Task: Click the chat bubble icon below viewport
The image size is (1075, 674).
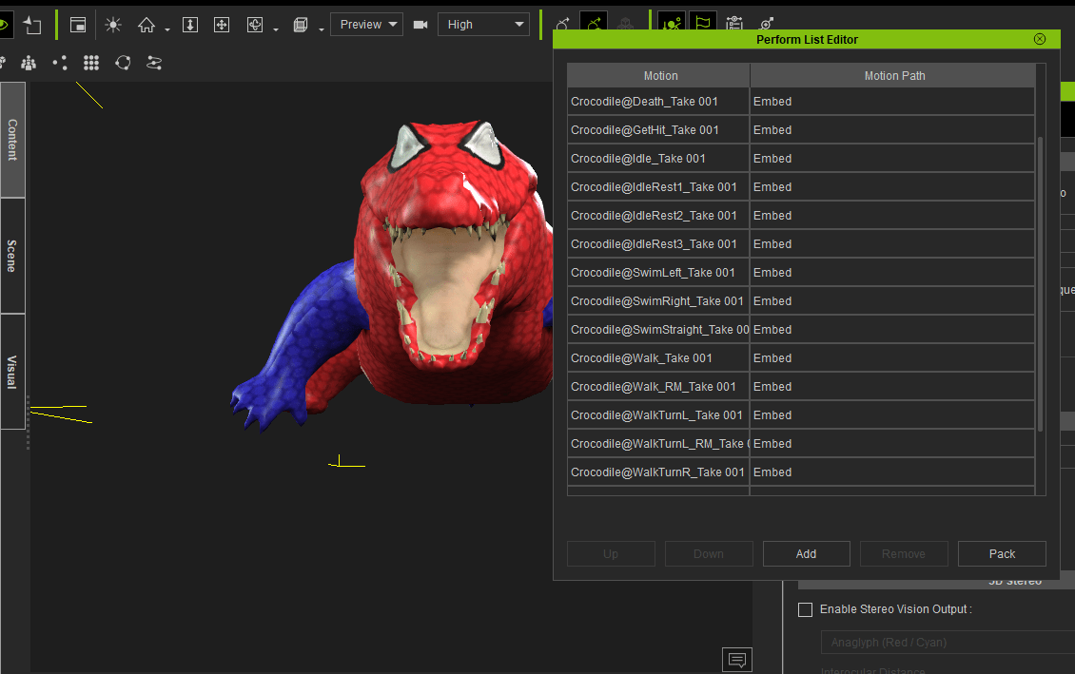Action: point(736,659)
